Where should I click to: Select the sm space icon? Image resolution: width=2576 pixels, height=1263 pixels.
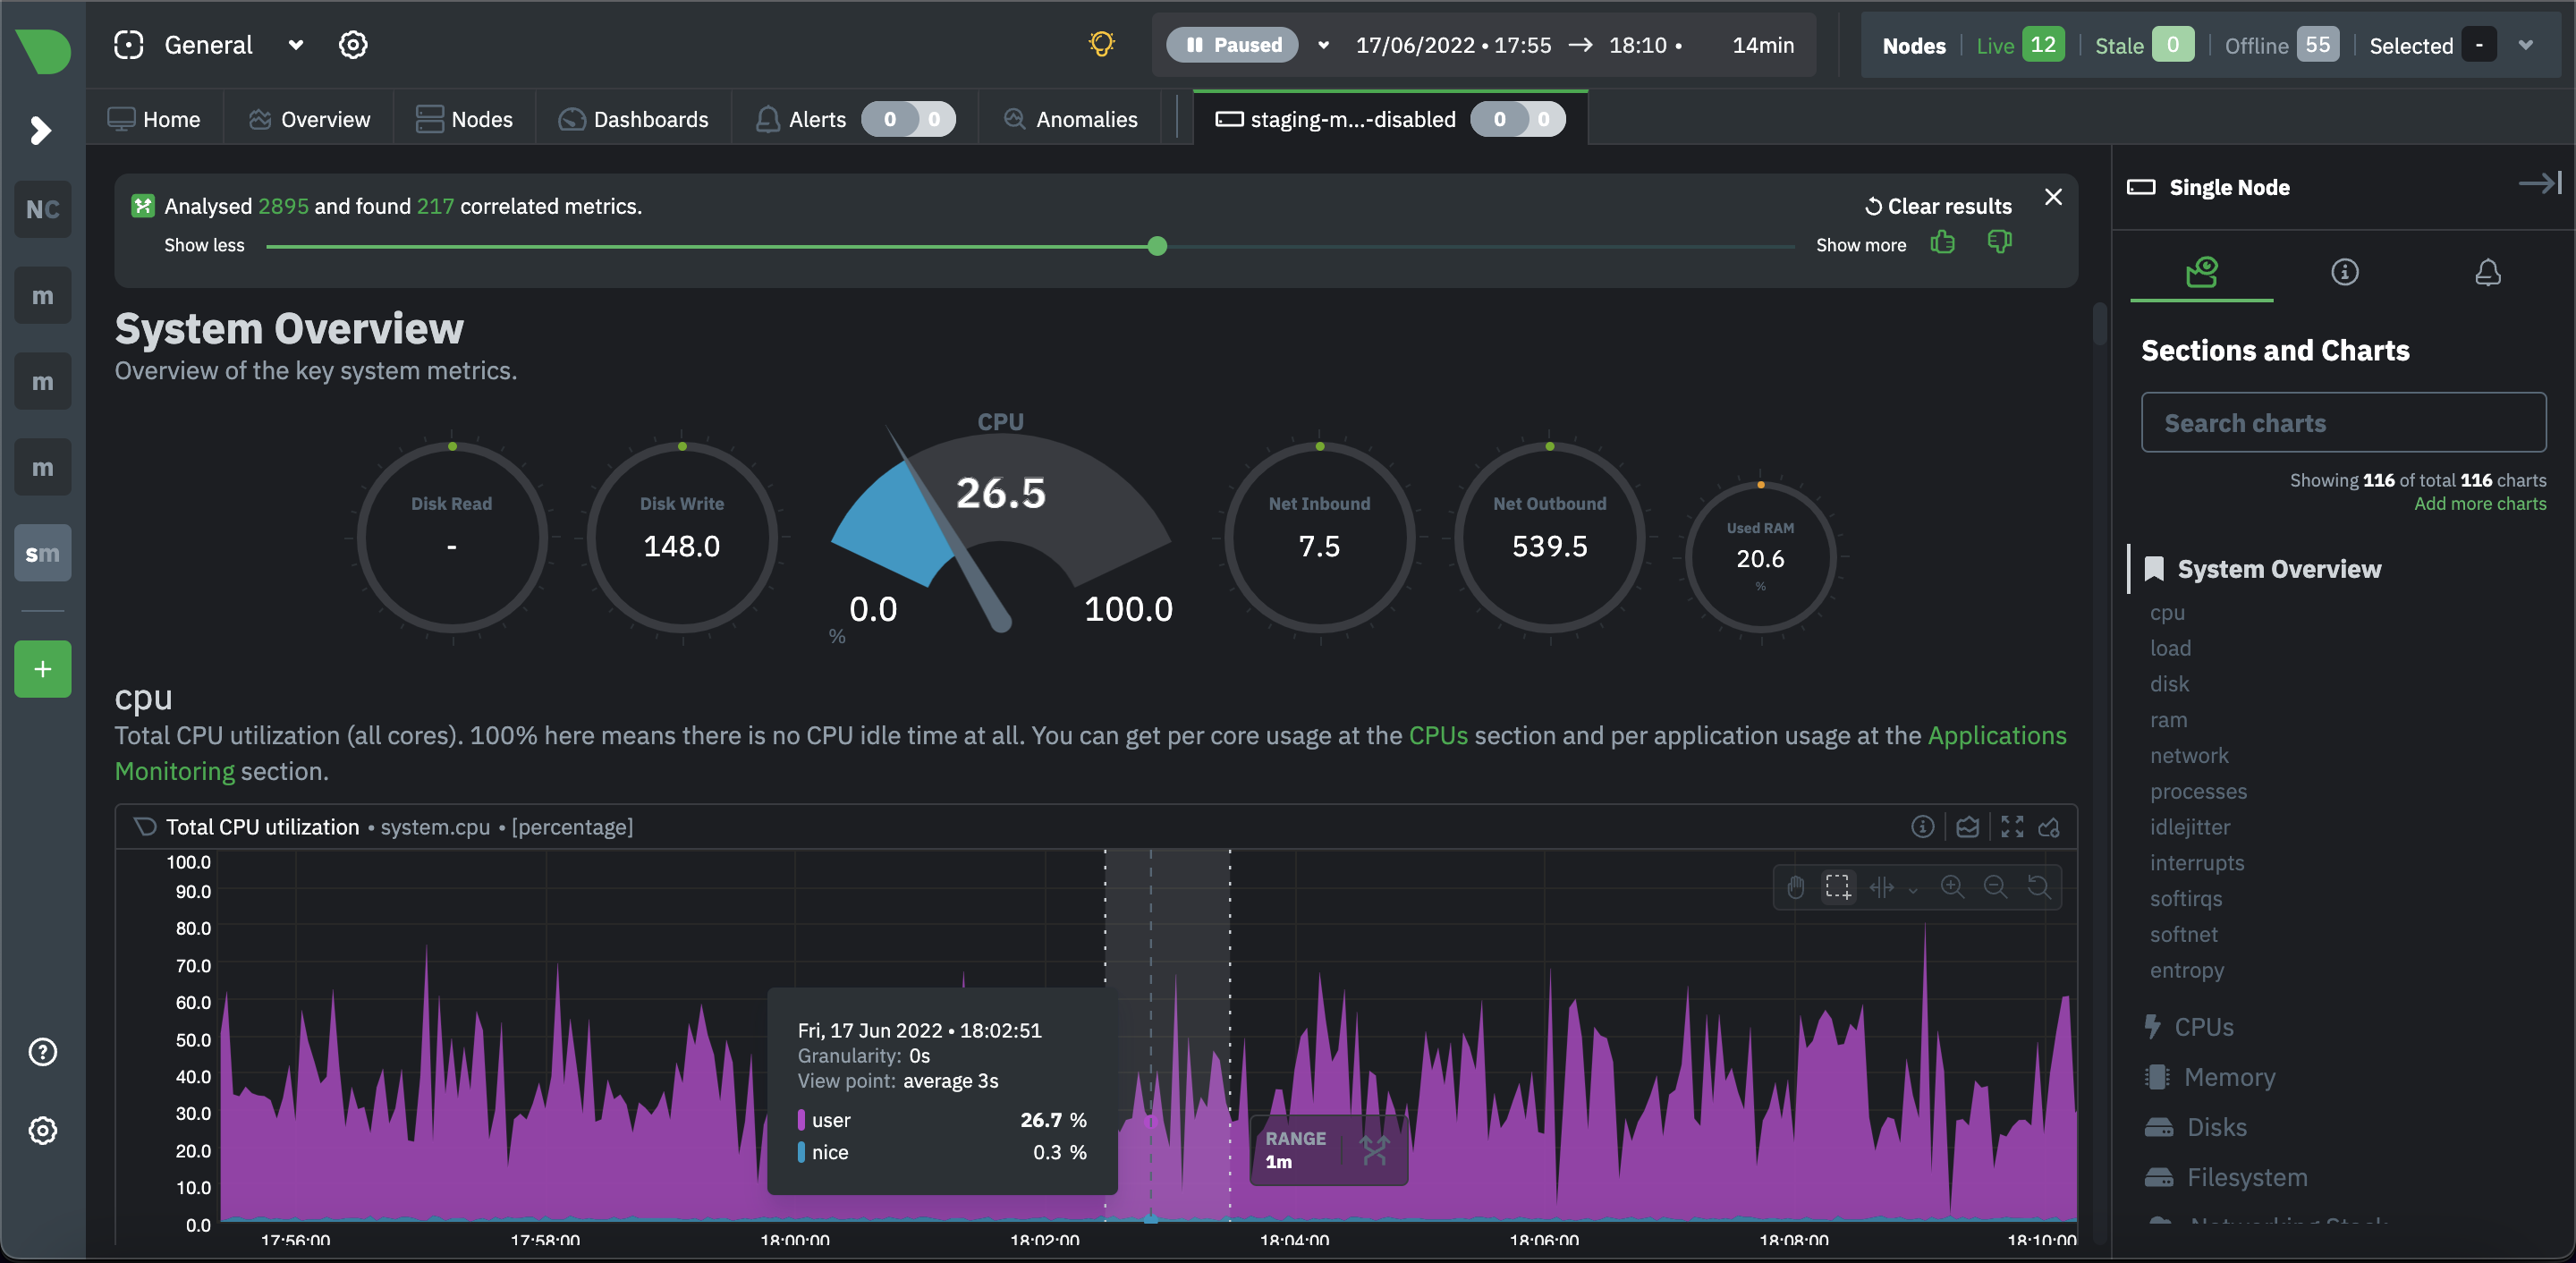tap(42, 553)
